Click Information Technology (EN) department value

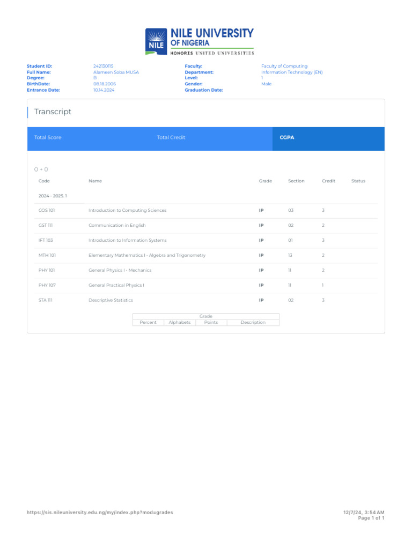[x=292, y=72]
